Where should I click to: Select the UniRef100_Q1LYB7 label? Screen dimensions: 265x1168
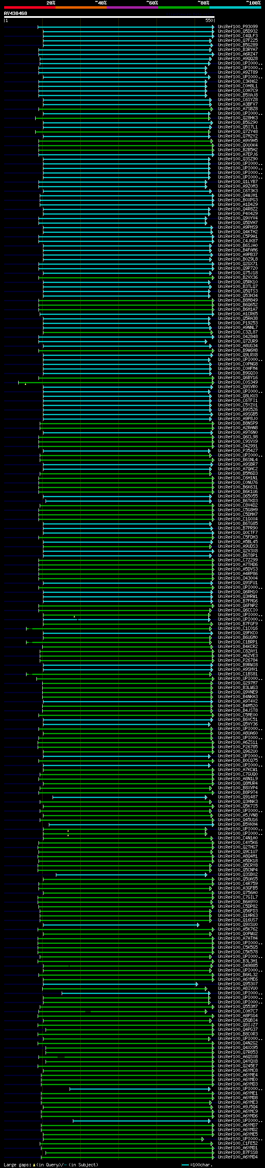pyautogui.click(x=238, y=182)
